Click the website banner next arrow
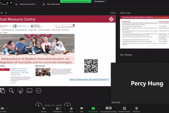Viewport: 169px width, 113px height. pos(73,50)
